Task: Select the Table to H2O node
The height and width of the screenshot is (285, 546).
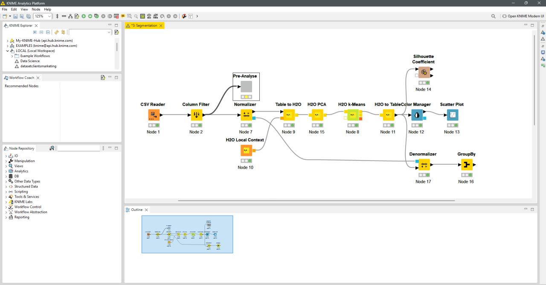Action: tap(288, 115)
